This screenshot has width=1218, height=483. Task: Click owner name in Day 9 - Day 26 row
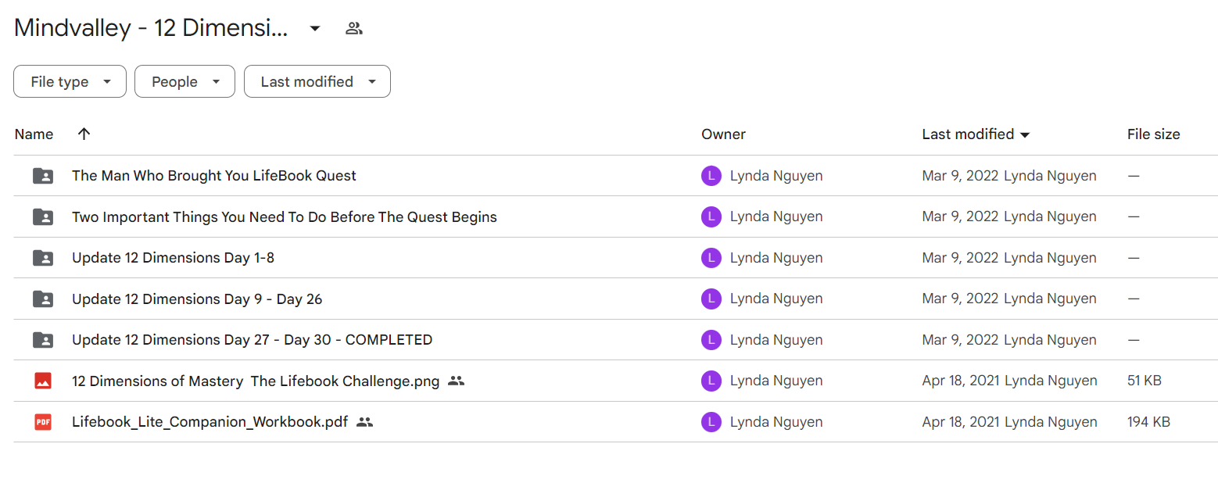point(776,299)
